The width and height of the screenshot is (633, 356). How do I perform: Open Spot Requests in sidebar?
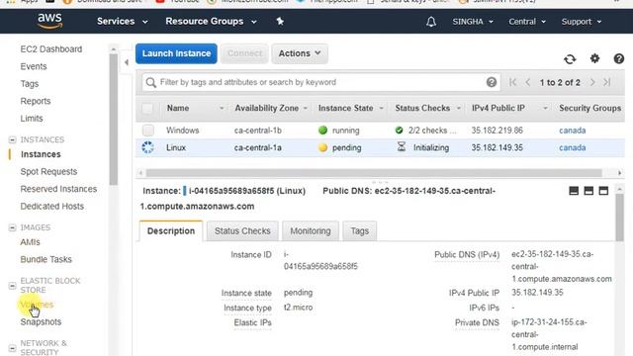(x=48, y=171)
